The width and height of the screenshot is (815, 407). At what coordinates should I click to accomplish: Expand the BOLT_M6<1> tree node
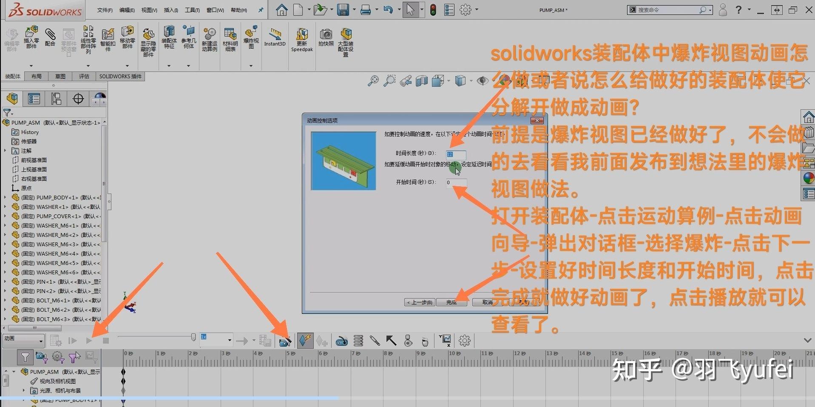[5, 300]
